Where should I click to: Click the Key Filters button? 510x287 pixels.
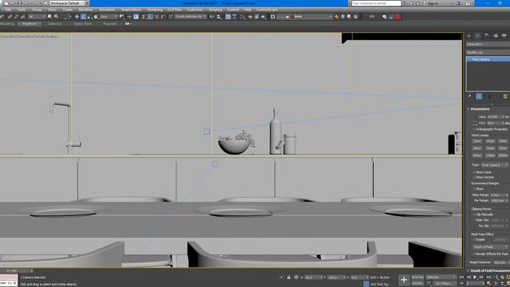(x=445, y=283)
